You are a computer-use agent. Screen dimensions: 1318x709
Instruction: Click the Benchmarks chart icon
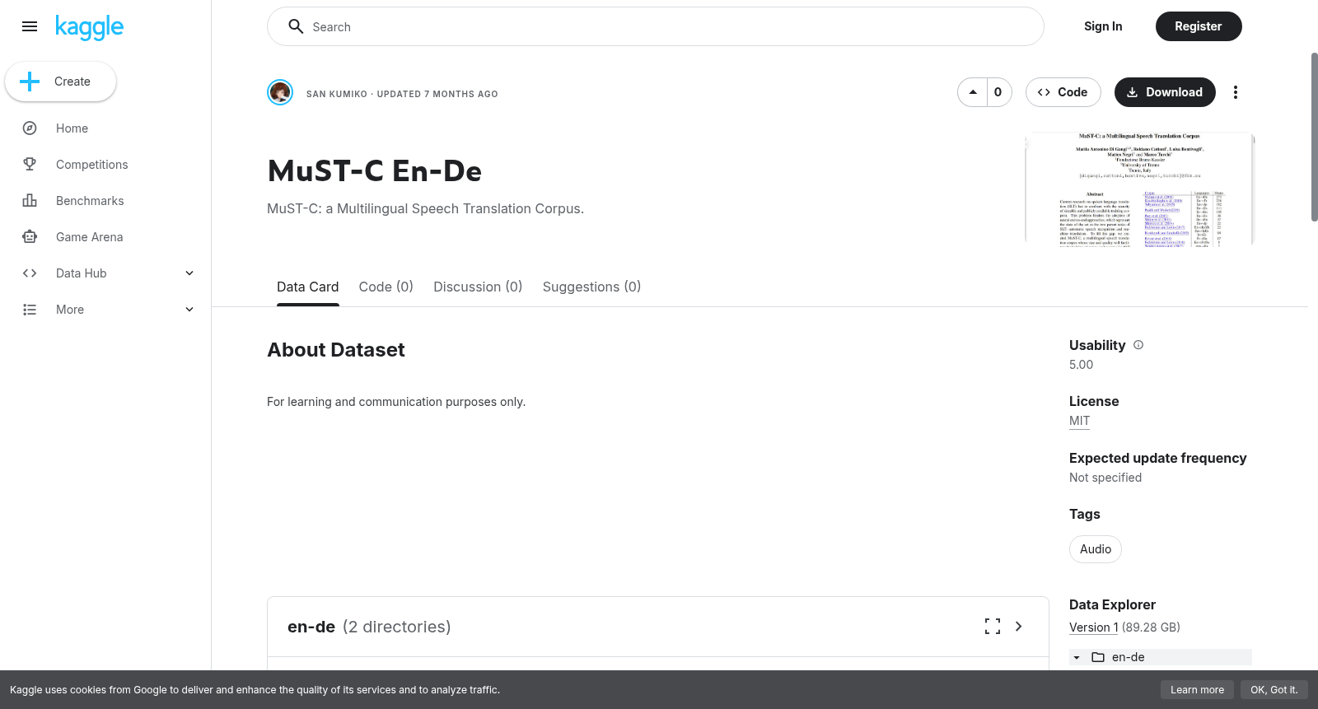coord(30,201)
